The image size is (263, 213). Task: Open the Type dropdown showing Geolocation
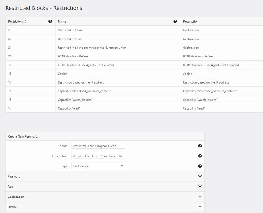pos(98,166)
